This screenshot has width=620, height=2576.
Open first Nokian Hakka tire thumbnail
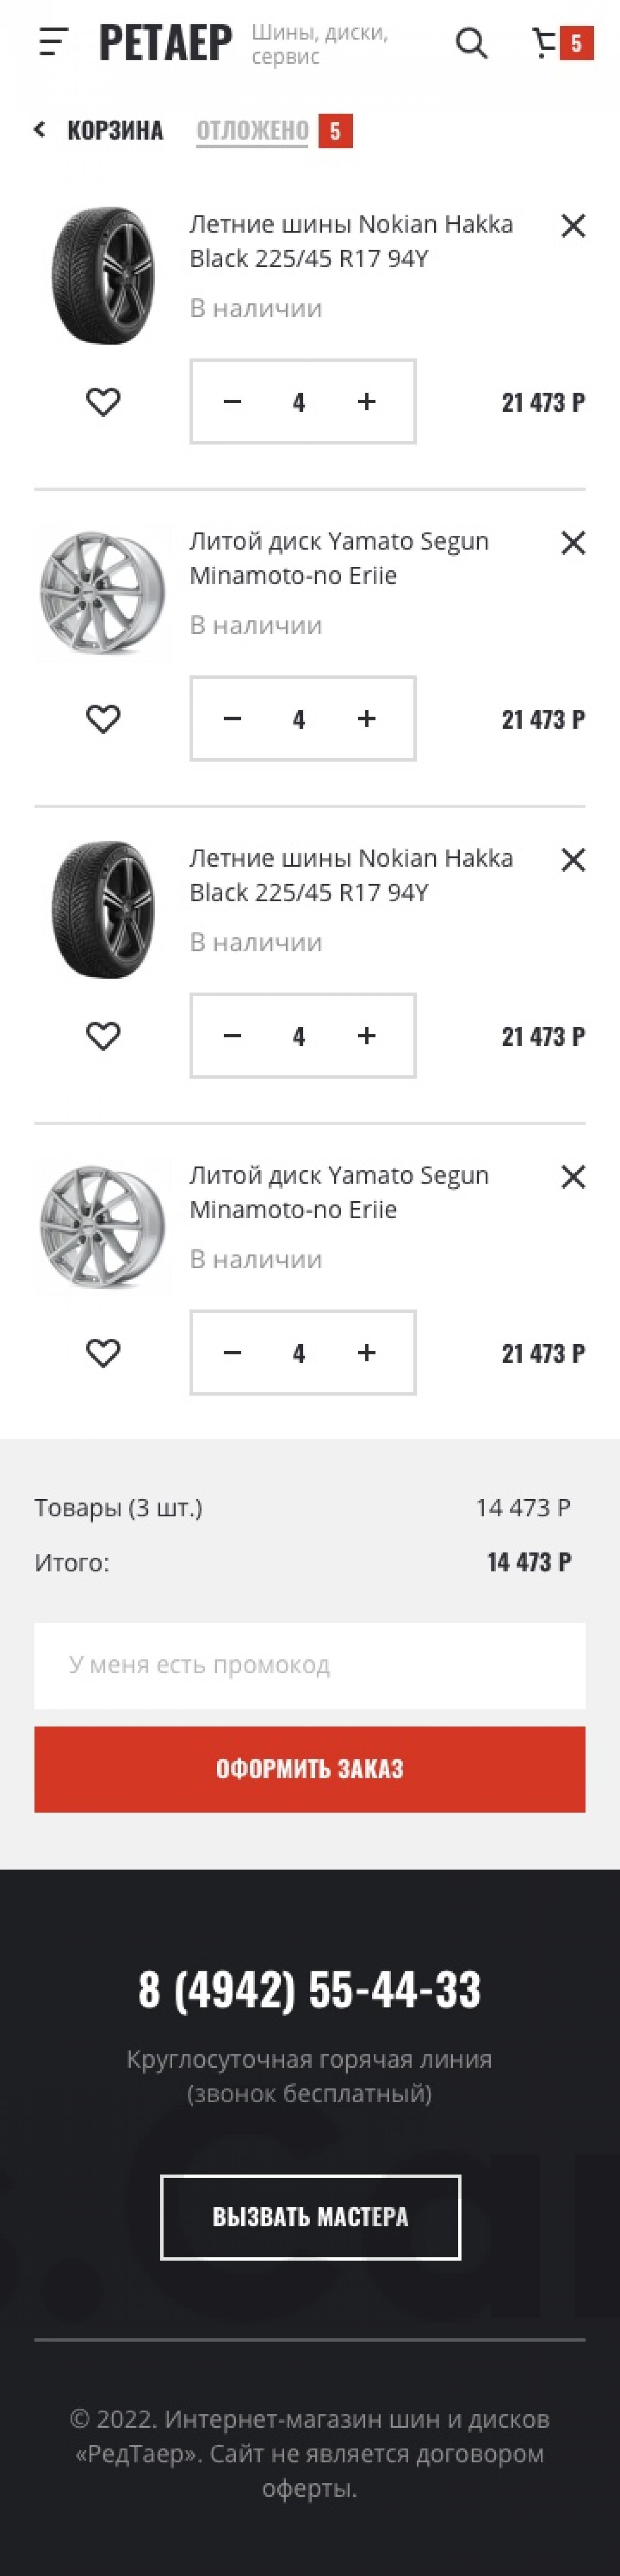click(103, 276)
